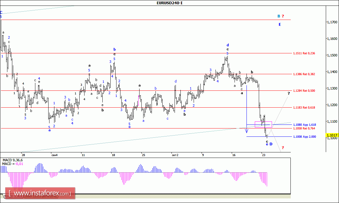
Task: Click the 28 date axis label
Action: tap(23, 155)
